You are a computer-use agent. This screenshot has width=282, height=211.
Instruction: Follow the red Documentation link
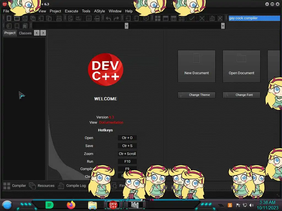(x=111, y=122)
